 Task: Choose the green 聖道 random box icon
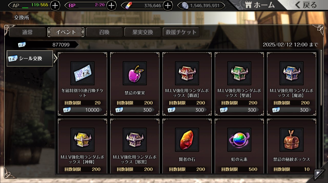click(x=239, y=73)
